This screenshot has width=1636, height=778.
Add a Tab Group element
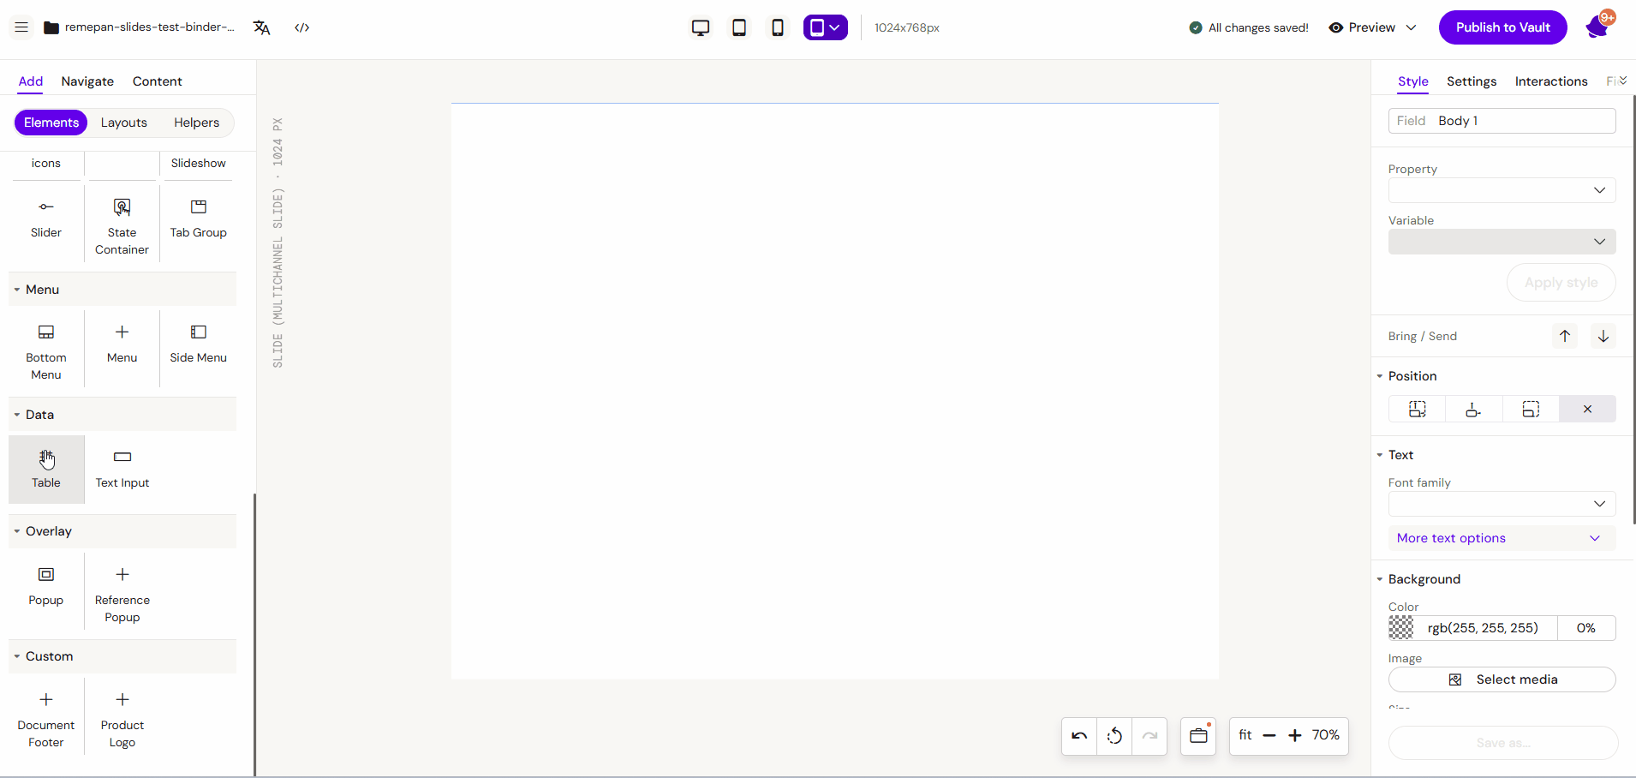[x=198, y=220]
